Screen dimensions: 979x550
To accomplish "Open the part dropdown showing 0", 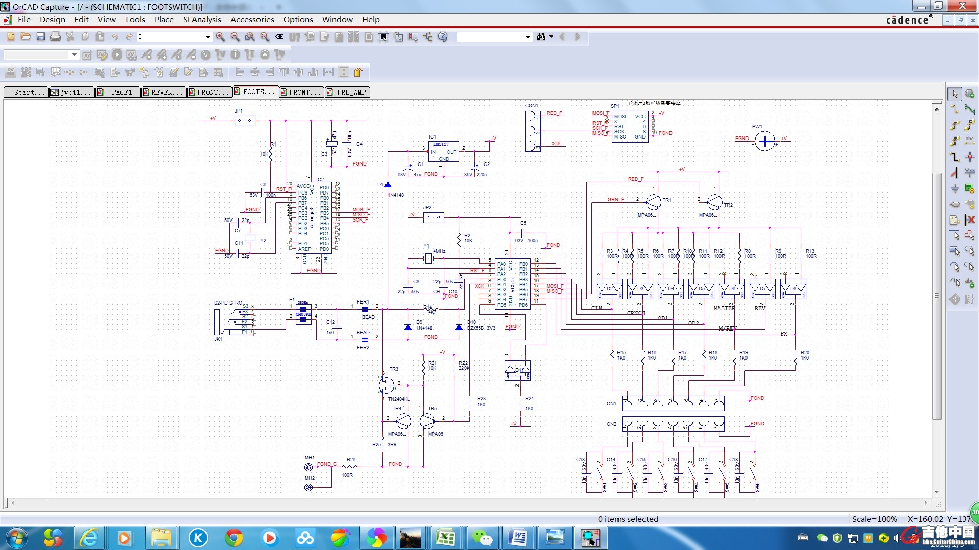I will coord(208,37).
